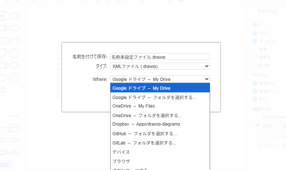Select the parallelogram shape in the palette
The image size is (286, 170).
[x=14, y=16]
